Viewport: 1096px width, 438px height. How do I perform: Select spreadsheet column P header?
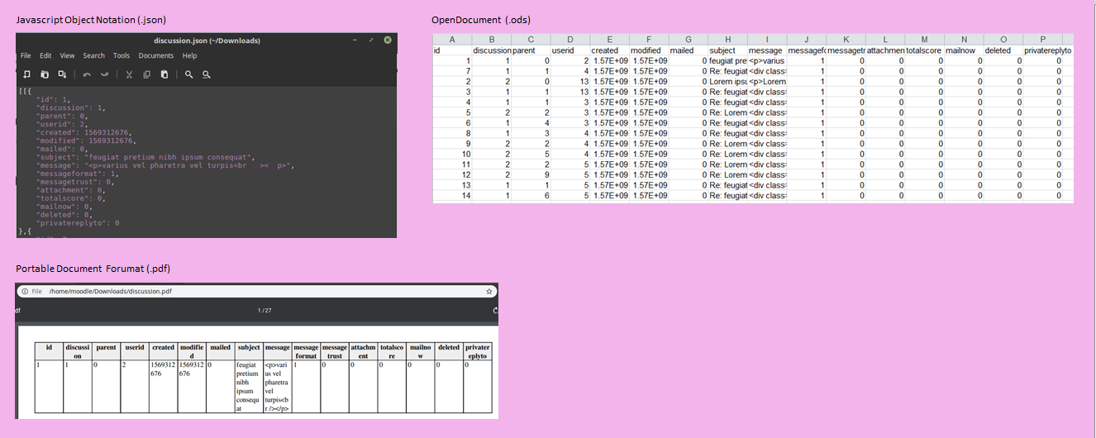(x=1043, y=40)
